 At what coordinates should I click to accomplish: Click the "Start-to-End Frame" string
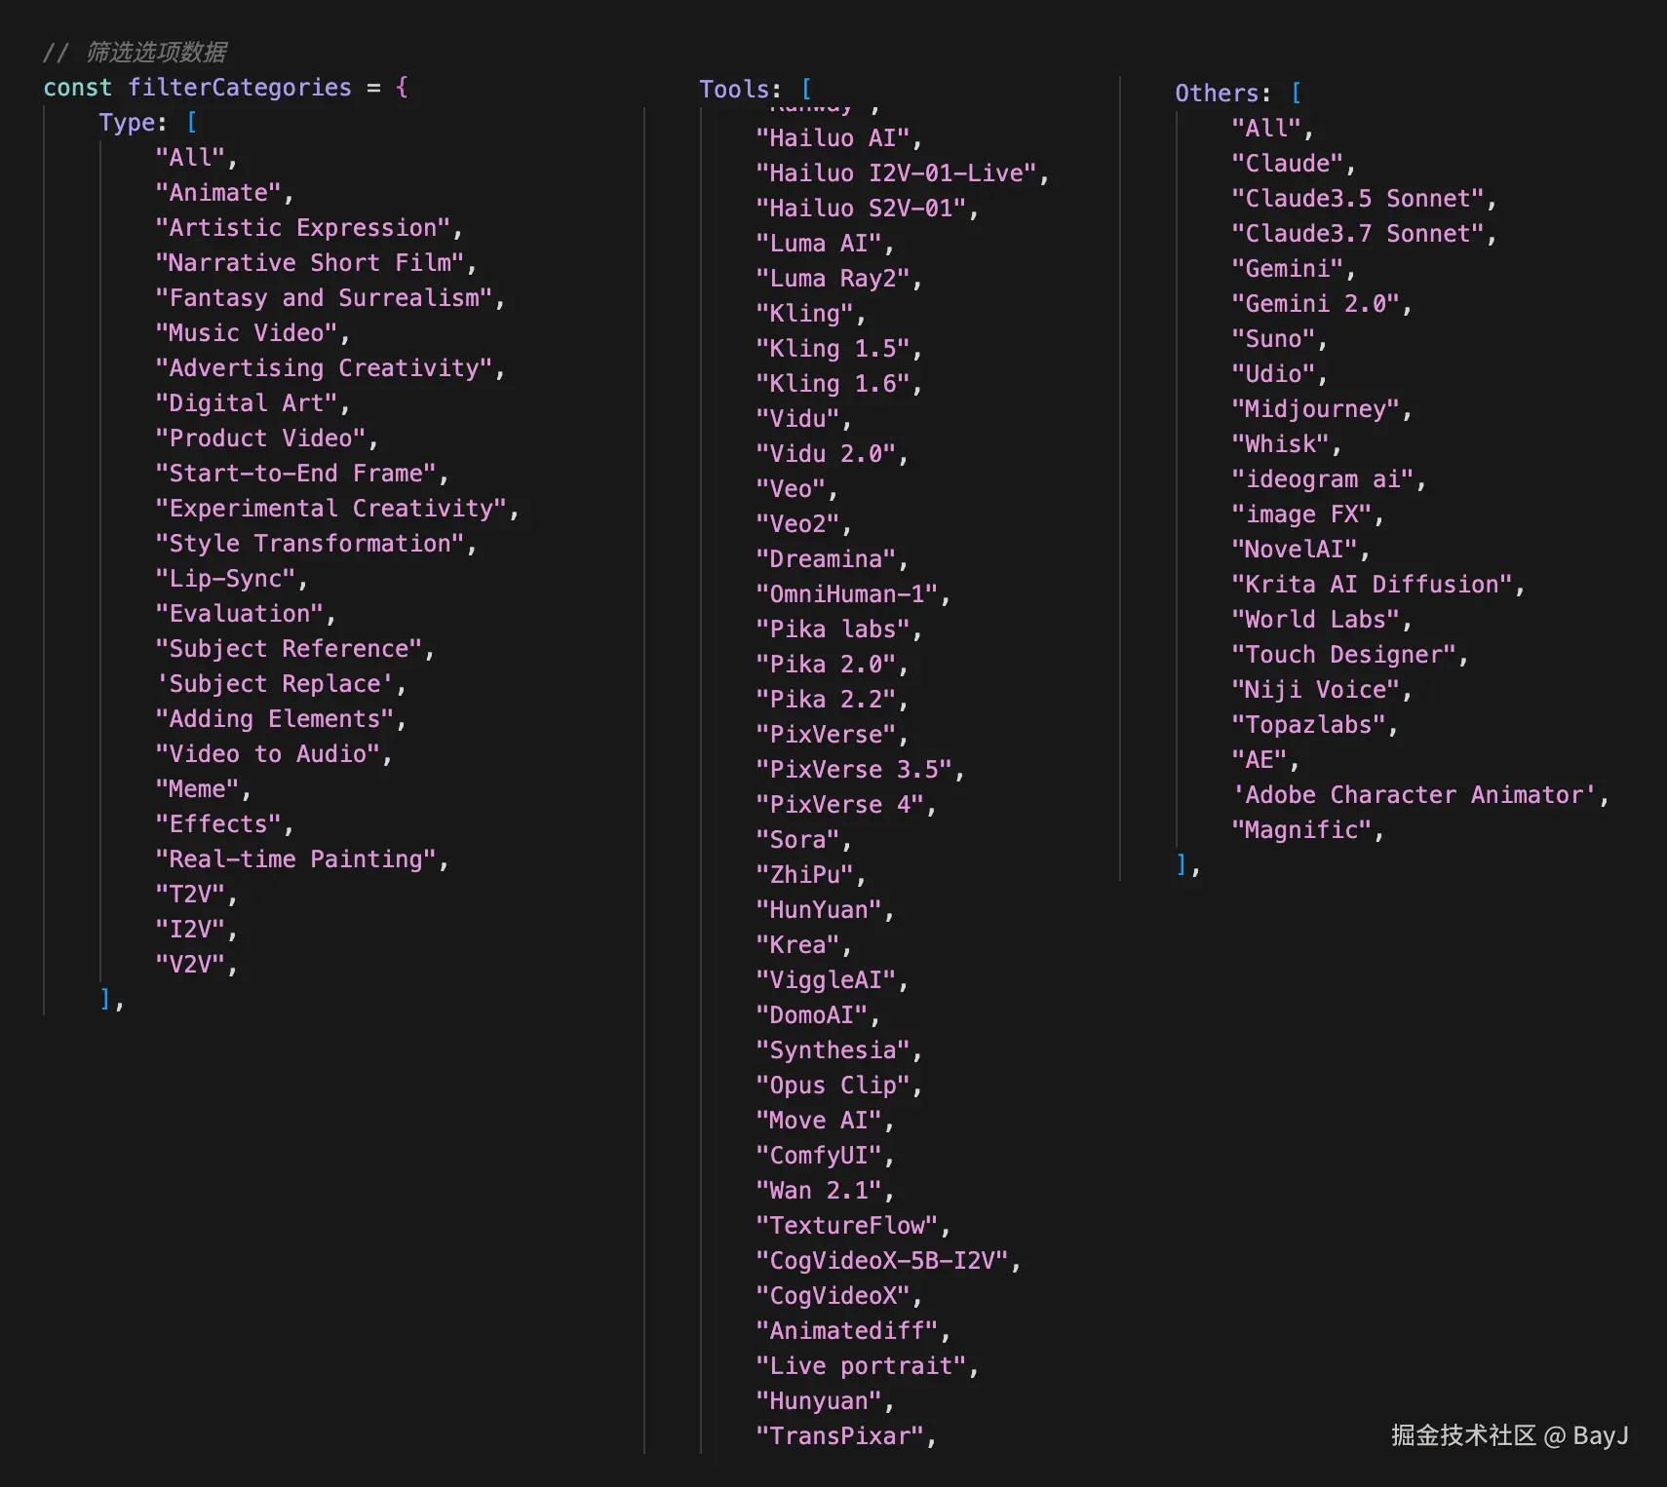click(x=295, y=474)
